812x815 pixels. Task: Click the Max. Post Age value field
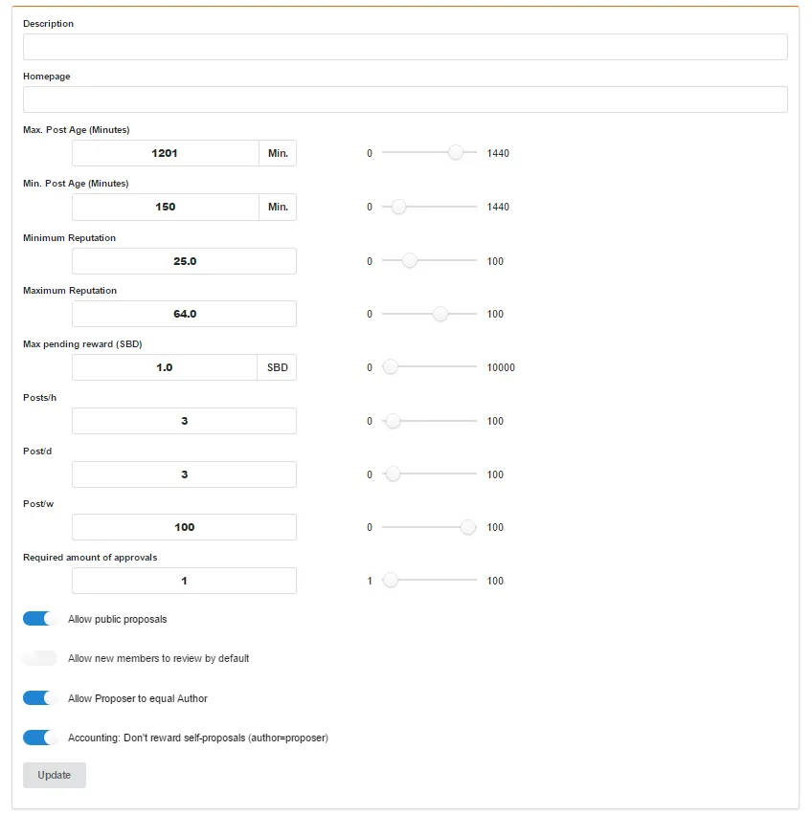pos(165,153)
